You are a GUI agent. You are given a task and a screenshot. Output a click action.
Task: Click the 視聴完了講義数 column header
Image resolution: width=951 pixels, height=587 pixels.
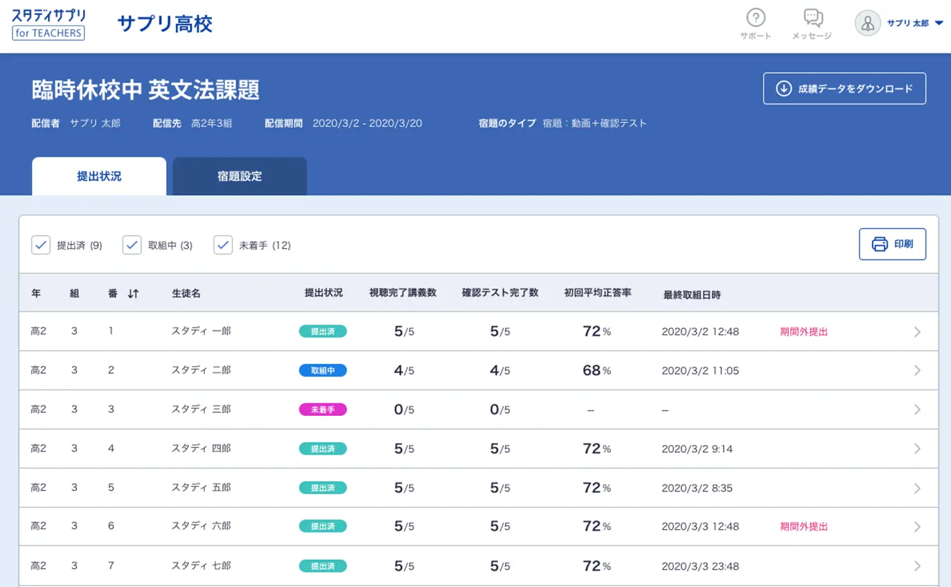[x=402, y=293]
